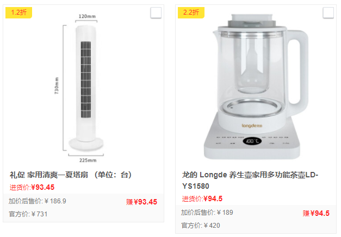This screenshot has width=341, height=237.
Task: Click the 1.2折 discount badge
Action: coord(18,12)
